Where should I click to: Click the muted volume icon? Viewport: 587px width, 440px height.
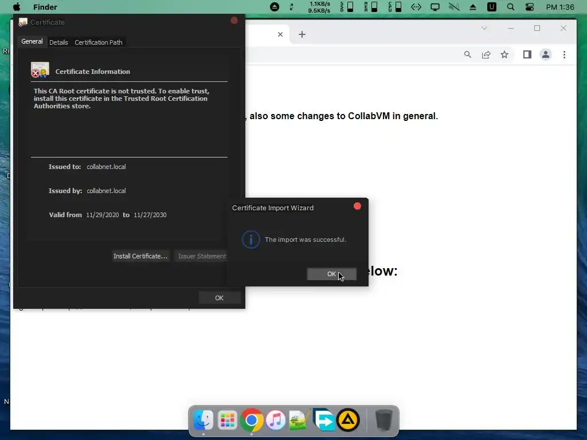454,7
